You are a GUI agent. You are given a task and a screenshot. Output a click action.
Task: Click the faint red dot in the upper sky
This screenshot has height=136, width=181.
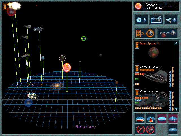tap(36, 5)
